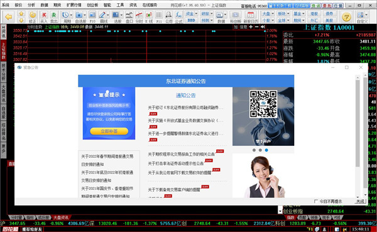Click the 同花顺 logo in status bar
The image size is (377, 232).
[10, 229]
